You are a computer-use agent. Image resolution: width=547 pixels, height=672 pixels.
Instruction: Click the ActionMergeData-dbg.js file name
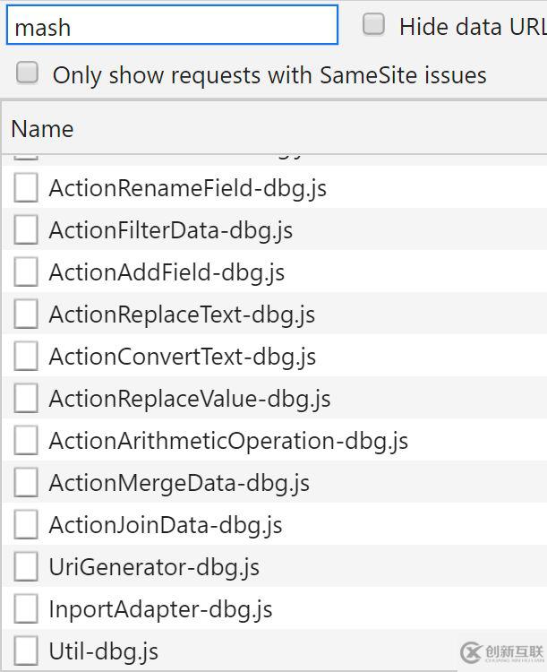pos(179,483)
